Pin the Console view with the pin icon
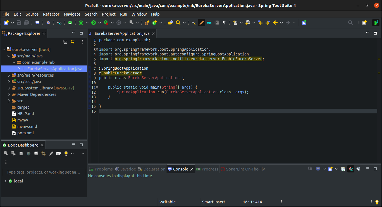The width and height of the screenshot is (382, 207). 310,169
